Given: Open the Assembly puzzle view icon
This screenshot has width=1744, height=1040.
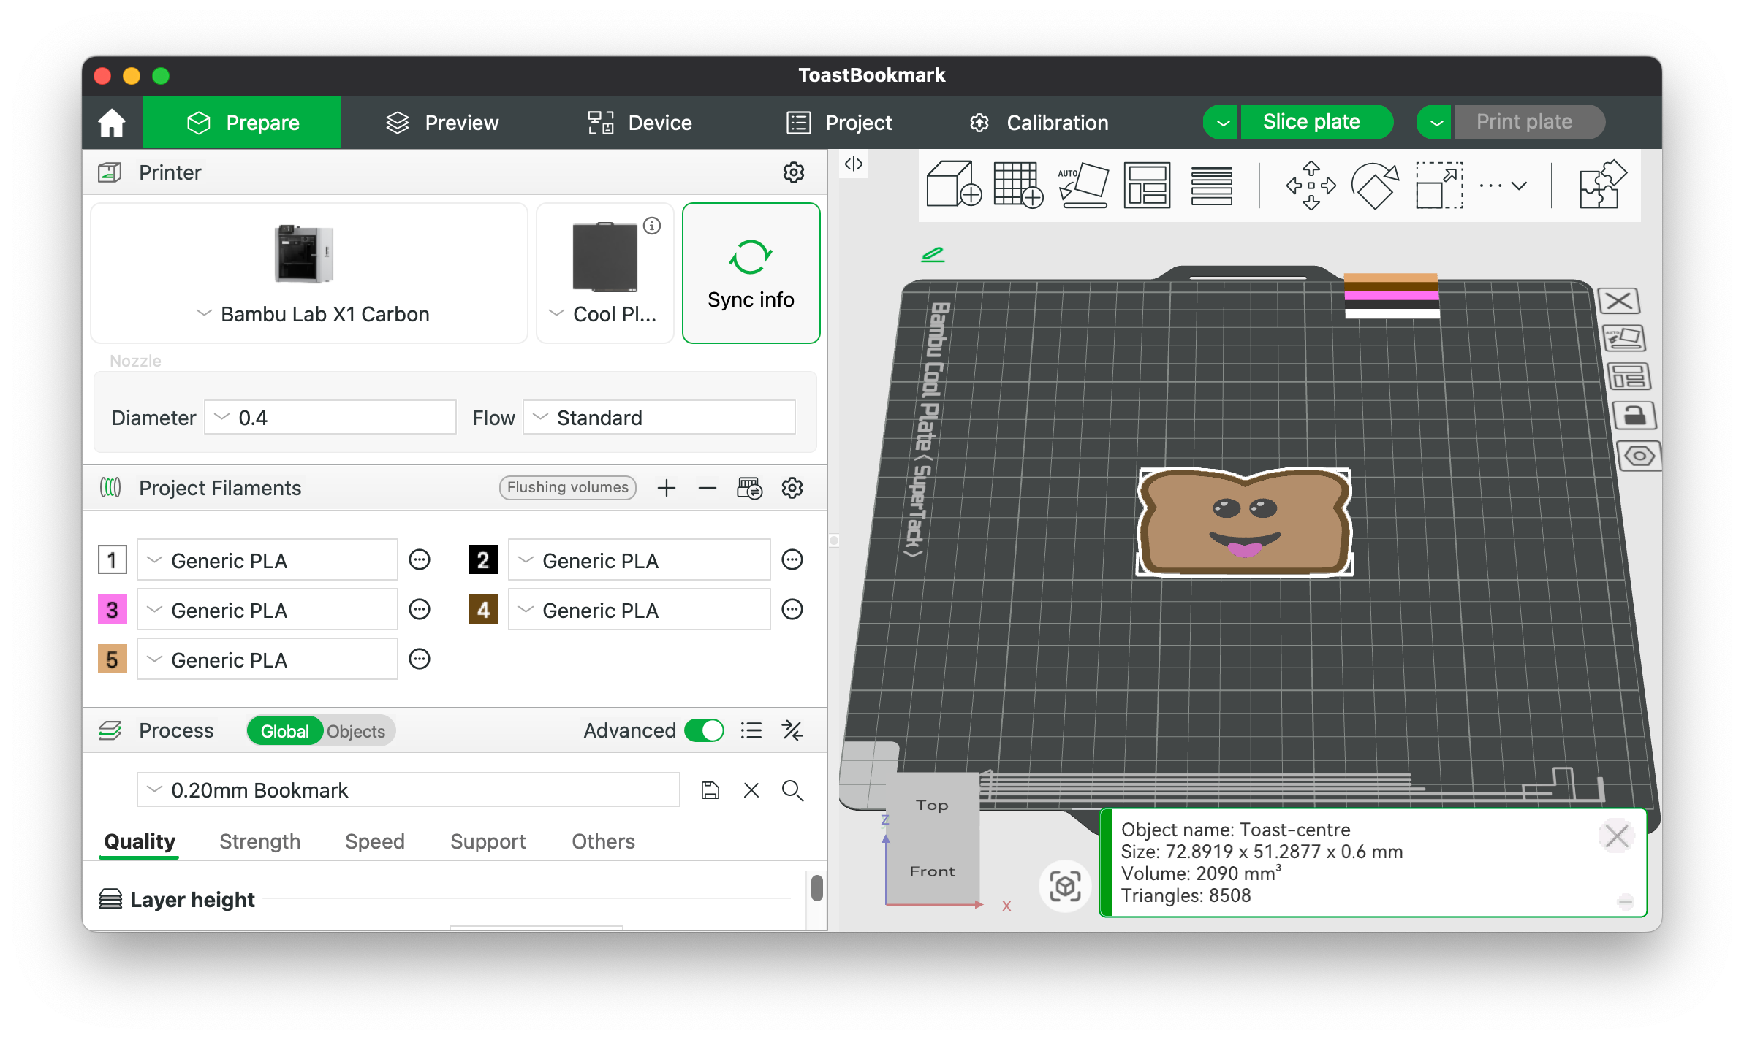Looking at the screenshot, I should (x=1602, y=185).
